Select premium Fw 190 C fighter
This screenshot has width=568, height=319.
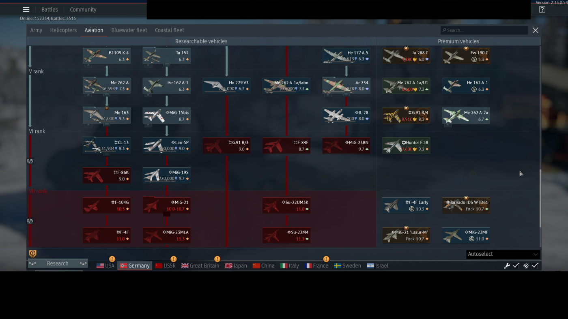click(x=466, y=56)
